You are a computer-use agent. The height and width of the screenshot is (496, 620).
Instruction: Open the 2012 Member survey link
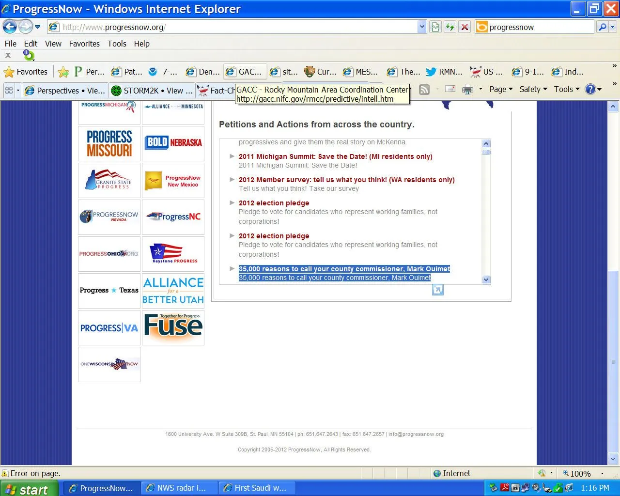[x=347, y=180]
